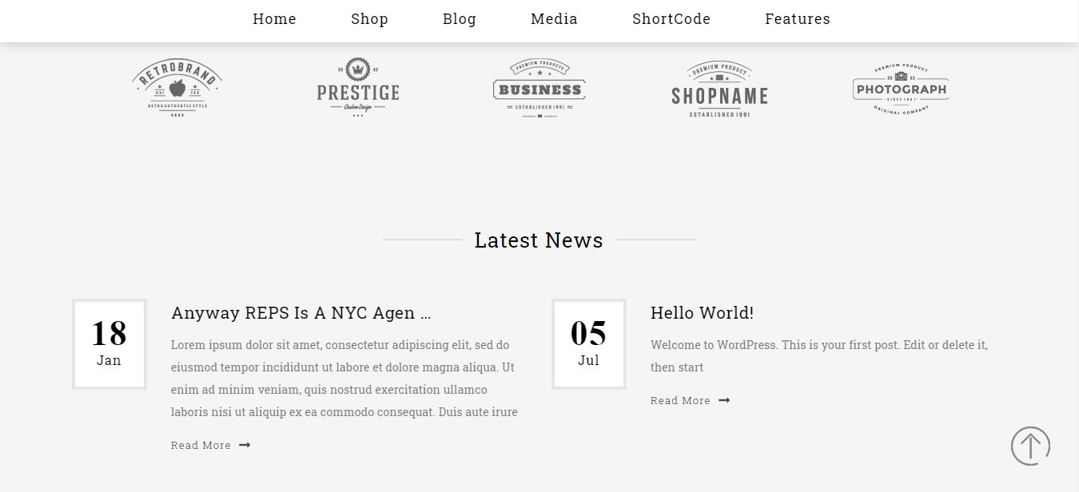Viewport: 1079px width, 492px height.
Task: Click the Prestige crown logo
Action: click(x=357, y=89)
